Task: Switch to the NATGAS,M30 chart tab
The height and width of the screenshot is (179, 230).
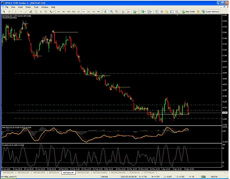Action: click(39, 172)
